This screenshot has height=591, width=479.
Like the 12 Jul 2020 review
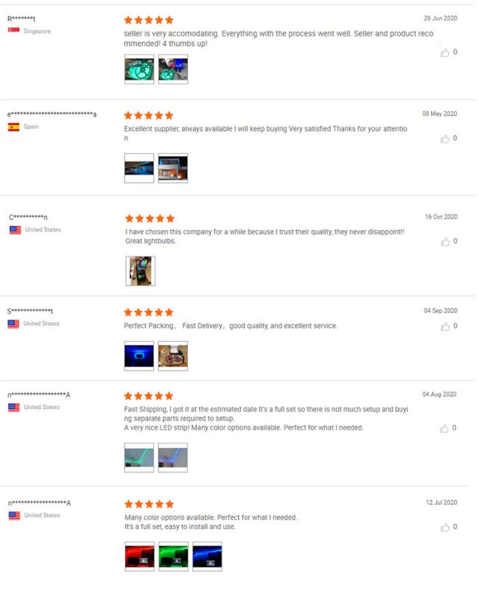pyautogui.click(x=444, y=528)
